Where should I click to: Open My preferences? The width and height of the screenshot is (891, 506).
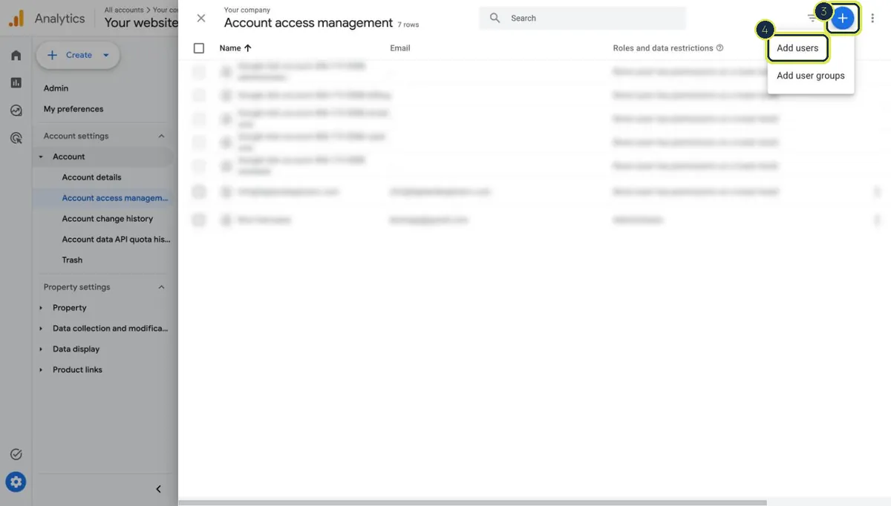coord(74,109)
